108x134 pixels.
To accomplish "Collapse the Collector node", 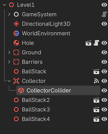I will point(9,81).
